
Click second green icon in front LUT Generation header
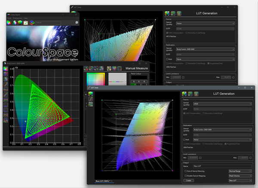pos(190,94)
